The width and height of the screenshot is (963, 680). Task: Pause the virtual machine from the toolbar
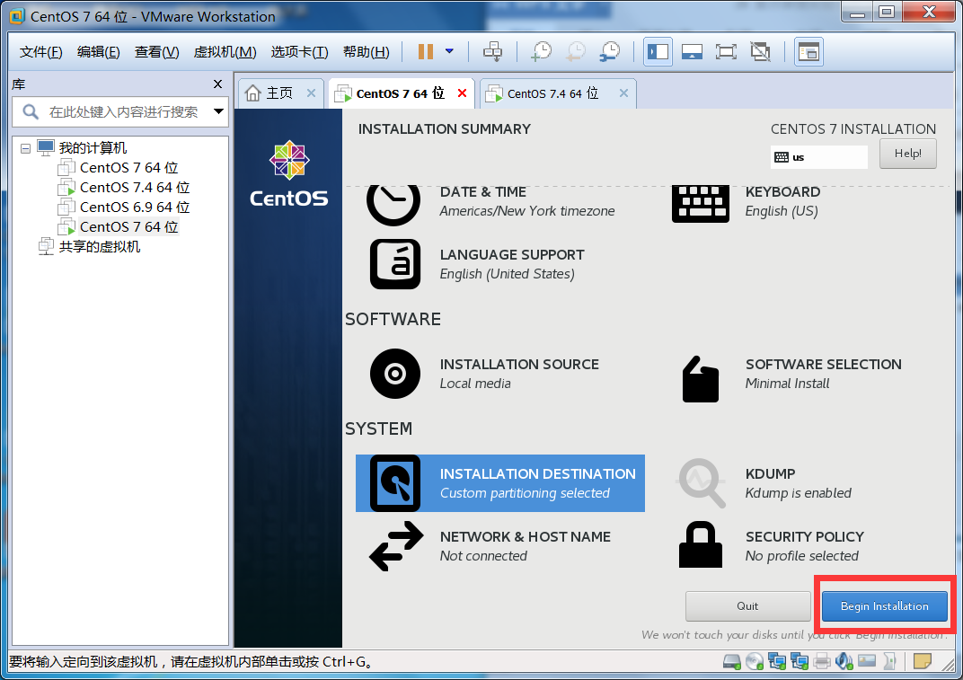pos(426,51)
